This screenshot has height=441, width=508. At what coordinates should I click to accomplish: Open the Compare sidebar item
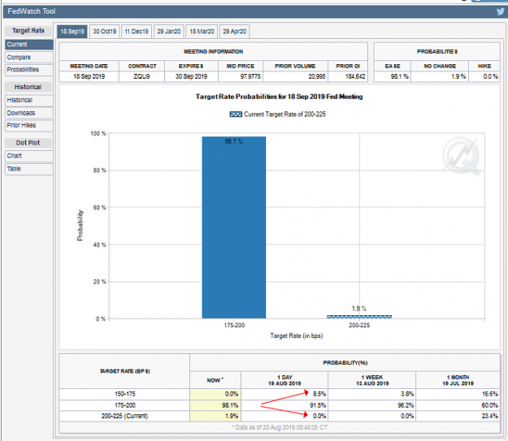(x=29, y=58)
